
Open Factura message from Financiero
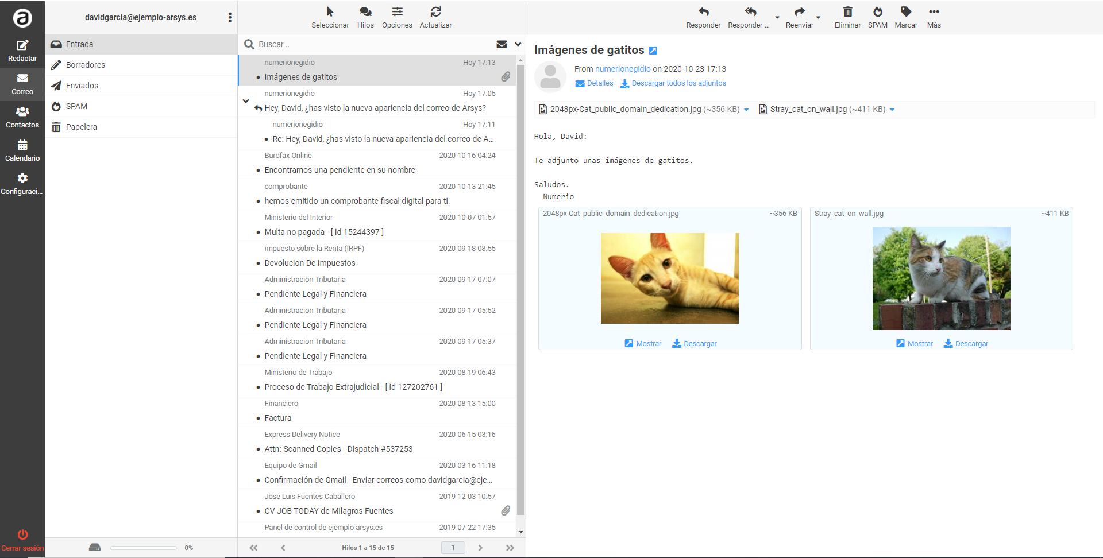pyautogui.click(x=377, y=411)
